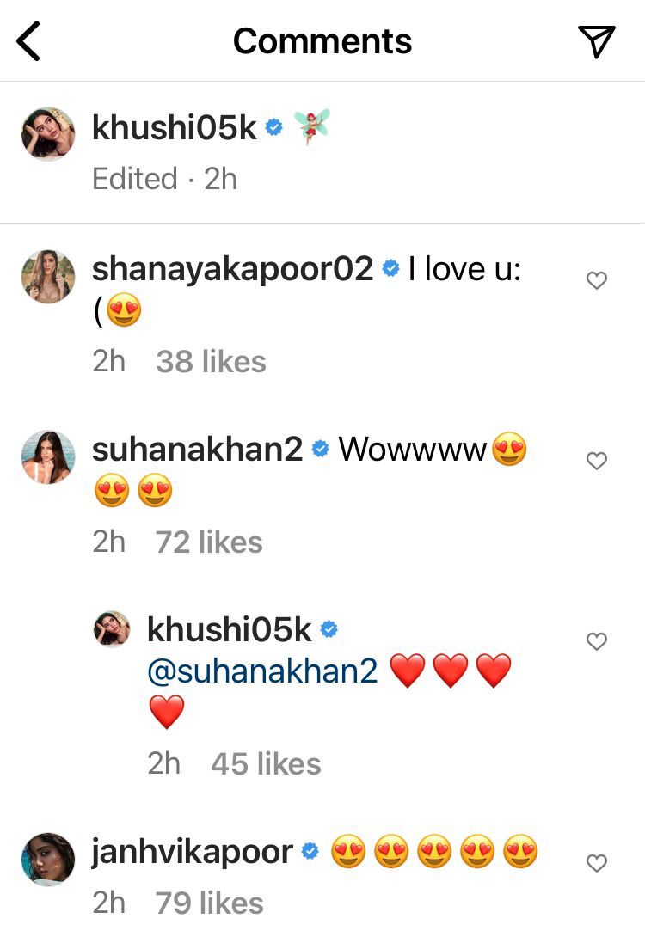Screen dimensions: 645x937
Task: Like shanayakapoor02's comment with heart icon
Action: (x=597, y=279)
